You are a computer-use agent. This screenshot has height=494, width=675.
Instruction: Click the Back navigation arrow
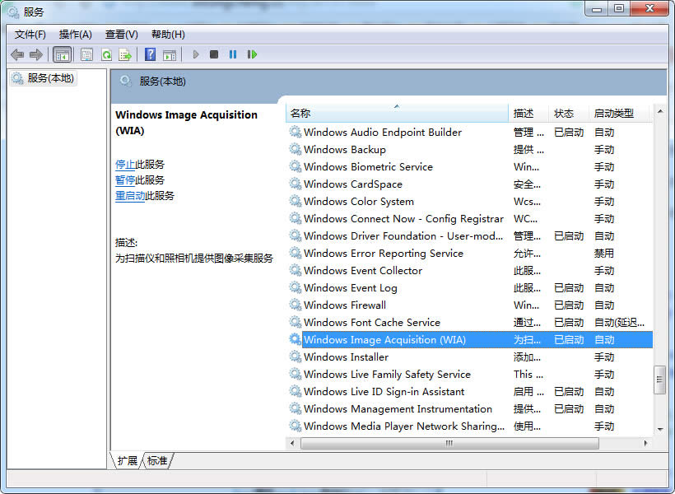[16, 54]
